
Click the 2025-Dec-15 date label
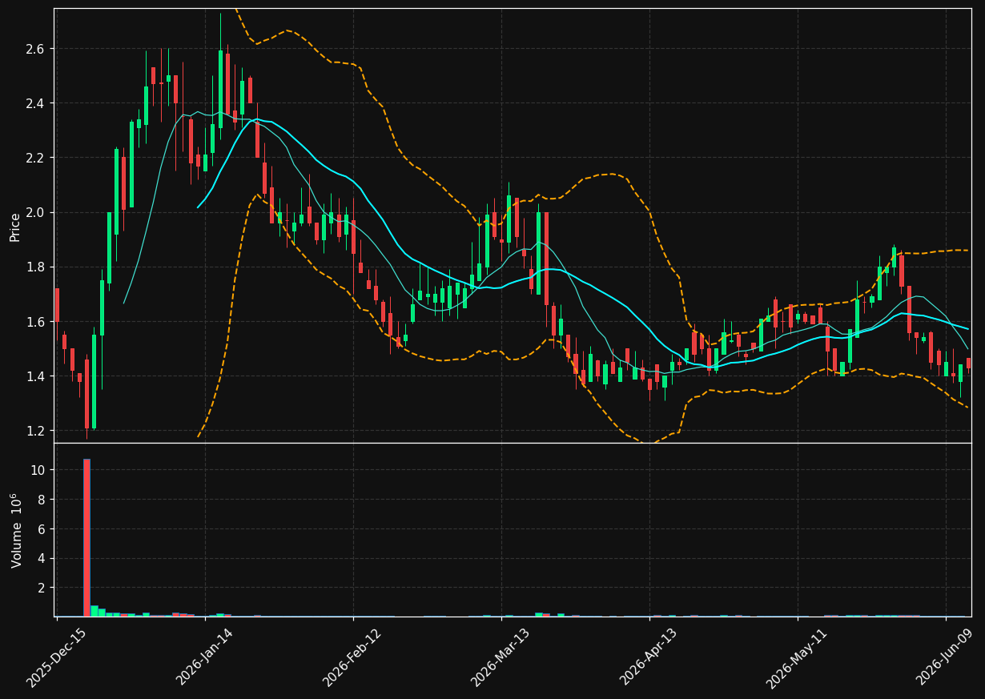point(58,657)
